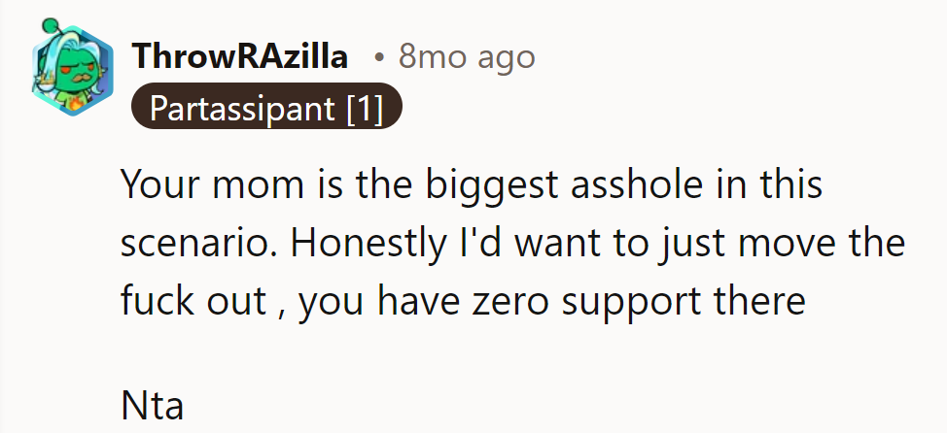Click the comment line starting "Your mom"
This screenshot has width=947, height=433.
[471, 185]
